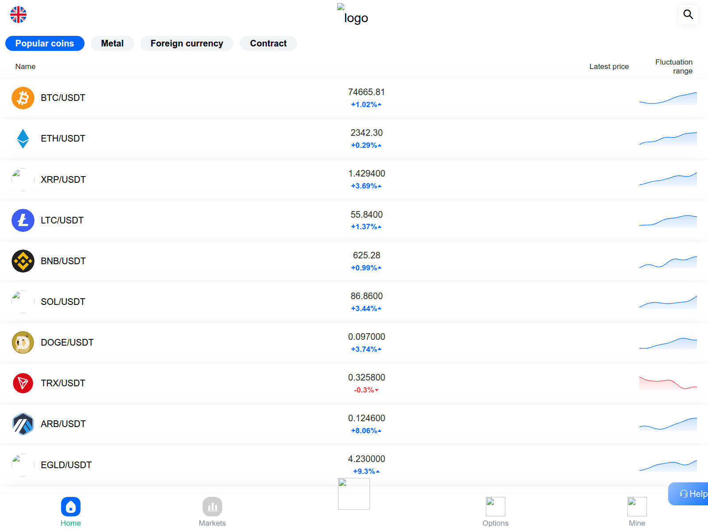708x531 pixels.
Task: Open the SOL/USDT blue sparkline chart
Action: [x=668, y=302]
